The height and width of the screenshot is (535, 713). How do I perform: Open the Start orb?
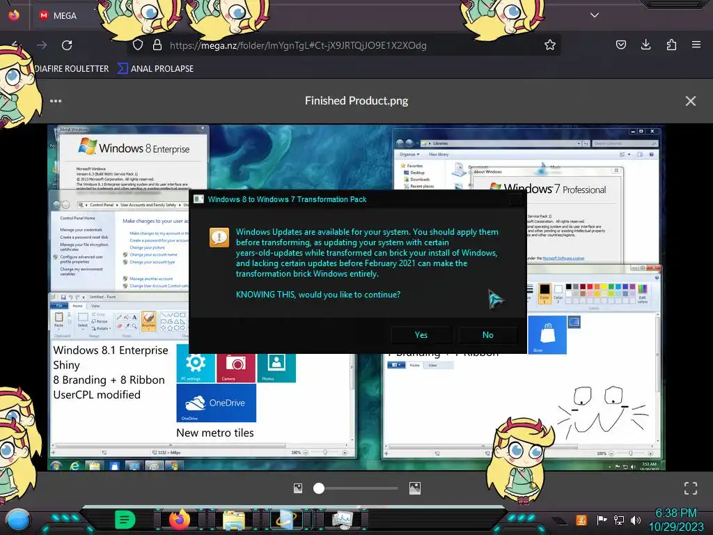click(x=17, y=520)
